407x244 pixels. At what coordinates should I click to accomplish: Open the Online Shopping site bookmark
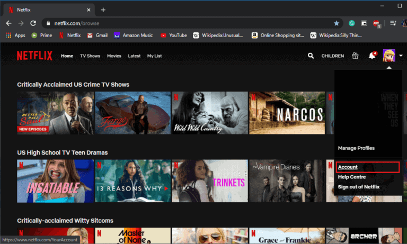(x=278, y=35)
